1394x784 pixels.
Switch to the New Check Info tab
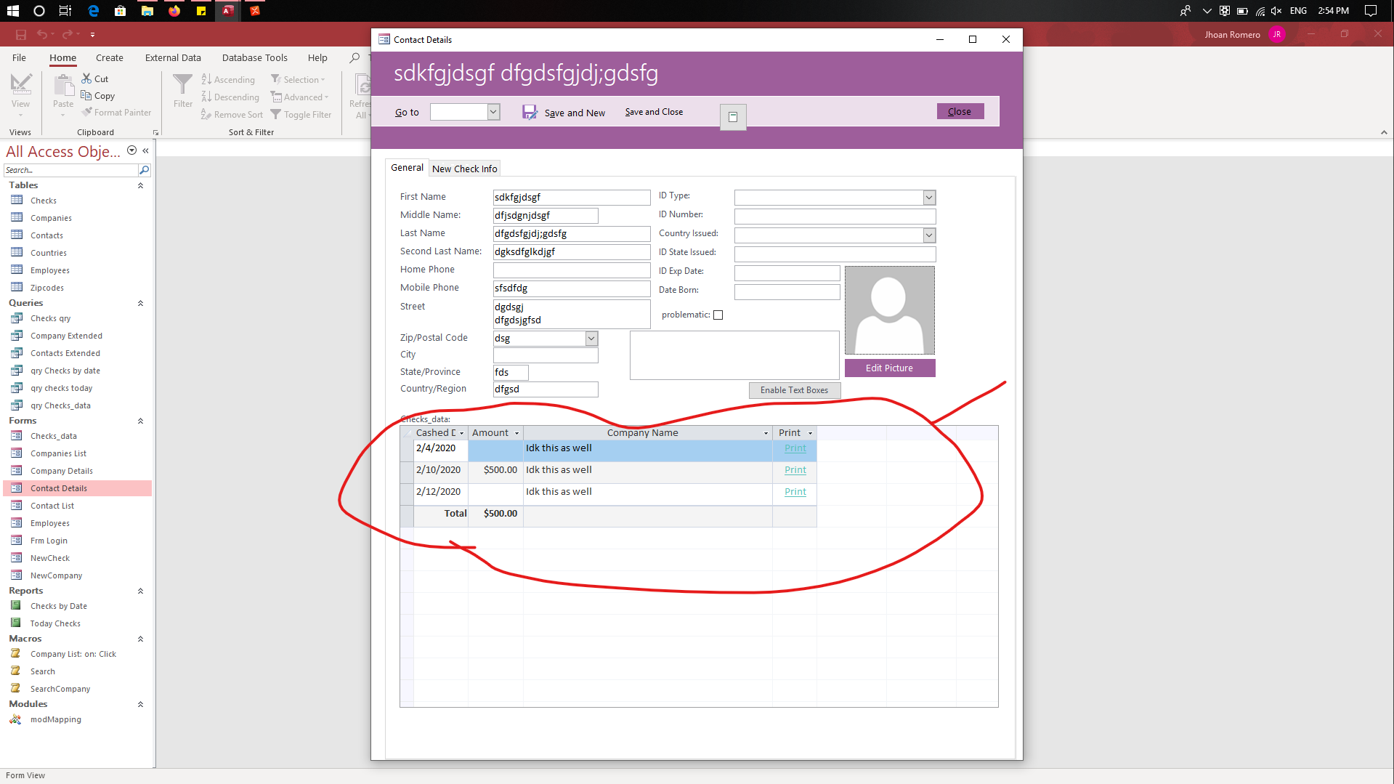tap(465, 169)
